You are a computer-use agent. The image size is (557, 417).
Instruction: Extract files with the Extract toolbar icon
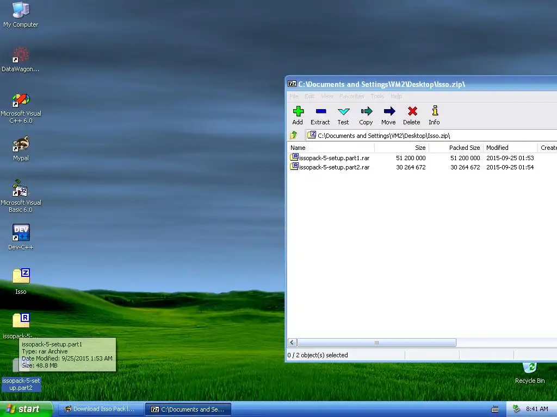click(320, 116)
